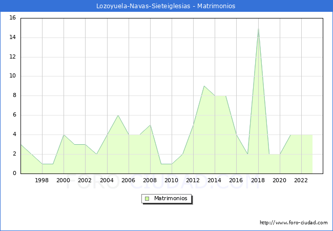Select the 2000 x-axis label
The height and width of the screenshot is (231, 333).
coord(64,180)
